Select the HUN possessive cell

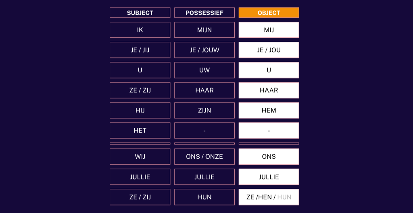click(x=204, y=197)
